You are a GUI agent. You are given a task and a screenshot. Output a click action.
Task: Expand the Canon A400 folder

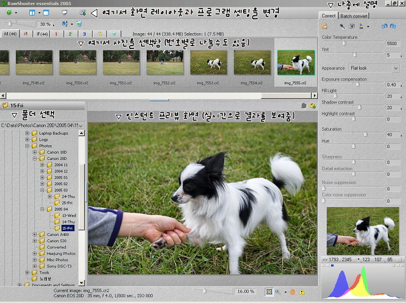coord(34,234)
